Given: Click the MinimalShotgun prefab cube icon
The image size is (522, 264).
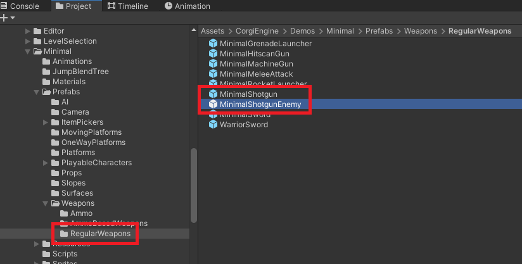Looking at the screenshot, I should [x=213, y=94].
